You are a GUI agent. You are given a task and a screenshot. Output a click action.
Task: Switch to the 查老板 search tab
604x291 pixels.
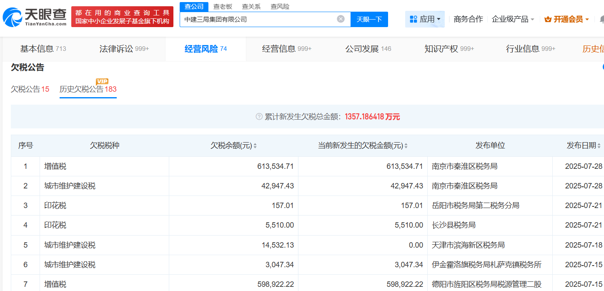pos(223,7)
